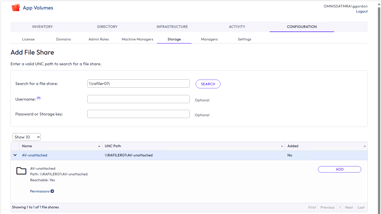The height and width of the screenshot is (214, 381).
Task: Click the "Reachable: Yes" text
Action: tap(43, 180)
